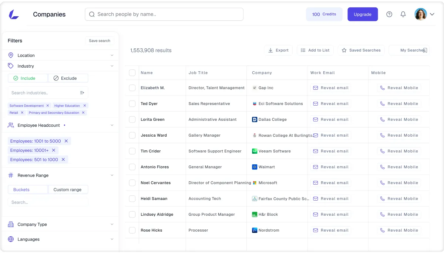
Task: Check the box for Ted Dyer
Action: [x=132, y=104]
